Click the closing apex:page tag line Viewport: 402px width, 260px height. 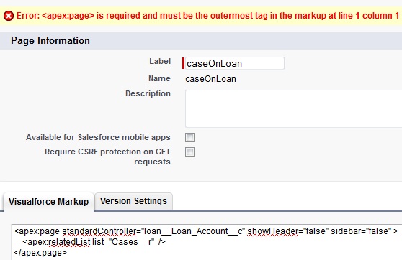(40, 253)
